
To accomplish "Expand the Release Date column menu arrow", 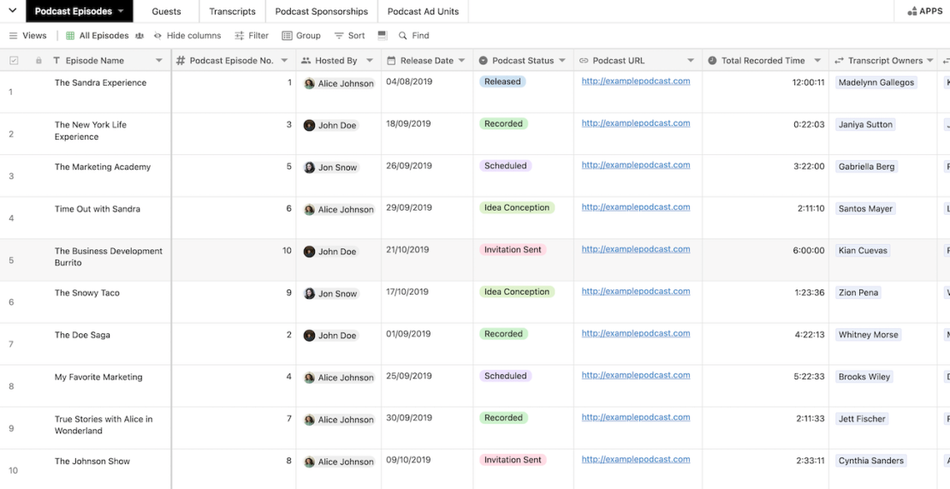I will (461, 61).
